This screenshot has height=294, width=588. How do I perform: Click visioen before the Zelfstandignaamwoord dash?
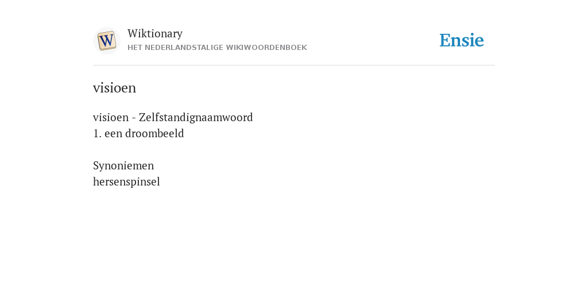(x=111, y=117)
